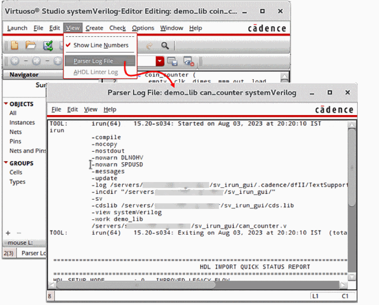Screen dimensions: 379x305
Task: Click the minus button below Navigator list
Action: click(x=19, y=233)
